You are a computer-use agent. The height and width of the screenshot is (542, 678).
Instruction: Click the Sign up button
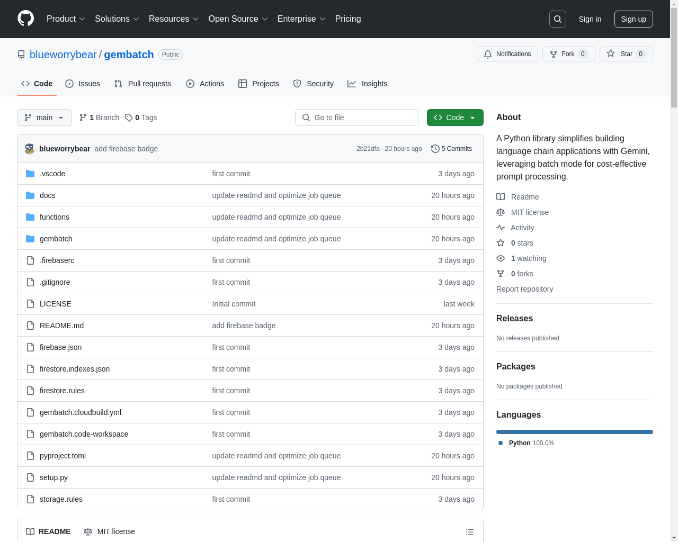(x=634, y=19)
